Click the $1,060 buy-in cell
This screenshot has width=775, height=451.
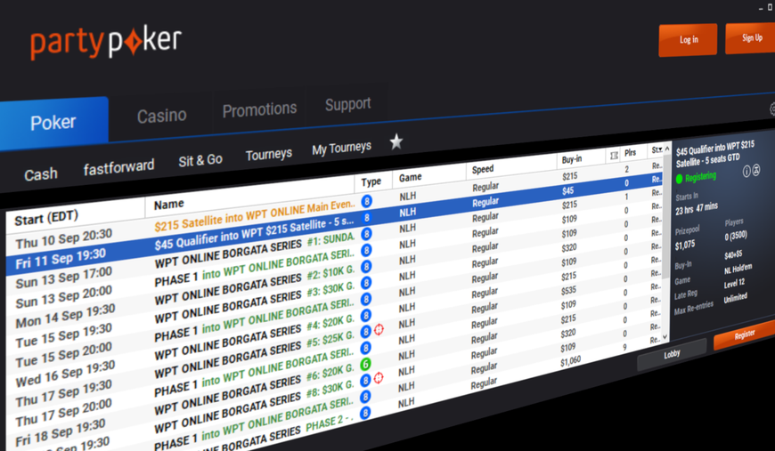570,362
